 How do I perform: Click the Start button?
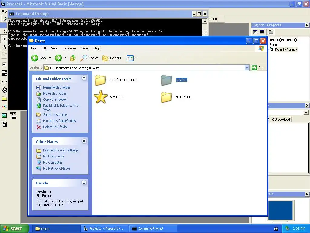(14, 228)
